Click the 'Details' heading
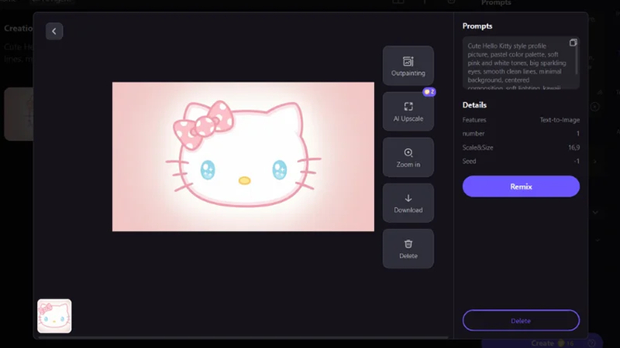Viewport: 620px width, 348px height. pyautogui.click(x=474, y=105)
